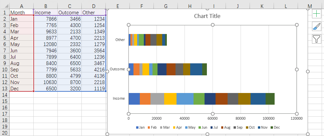The height and width of the screenshot is (136, 324).
Task: Click cell with value 3466
Action: [x=69, y=19]
